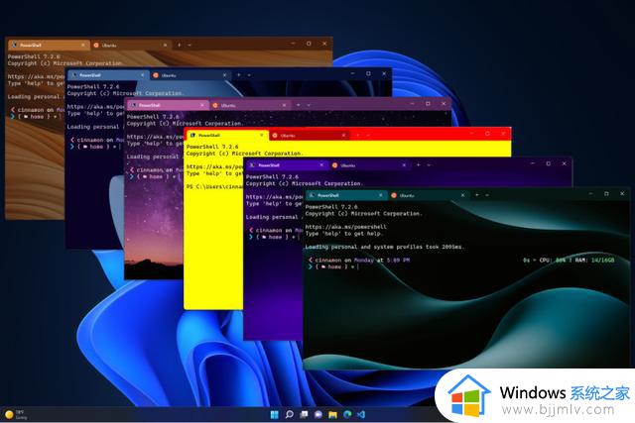Image resolution: width=635 pixels, height=423 pixels.
Task: Close the PowerShell tab in the blue terminal window
Action: pos(143,75)
